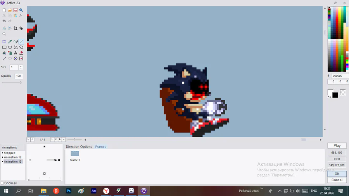Switch to the Direction Options tab
This screenshot has height=196, width=349.
[x=79, y=147]
